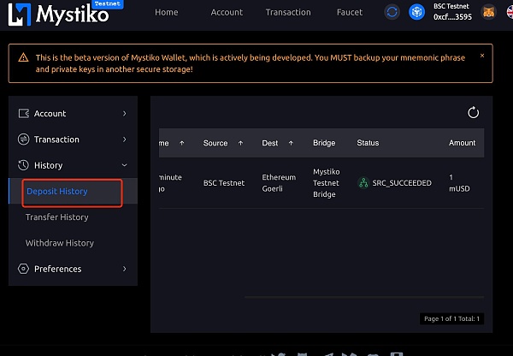The height and width of the screenshot is (356, 513).
Task: Click the Account wallet icon in sidebar
Action: (24, 113)
